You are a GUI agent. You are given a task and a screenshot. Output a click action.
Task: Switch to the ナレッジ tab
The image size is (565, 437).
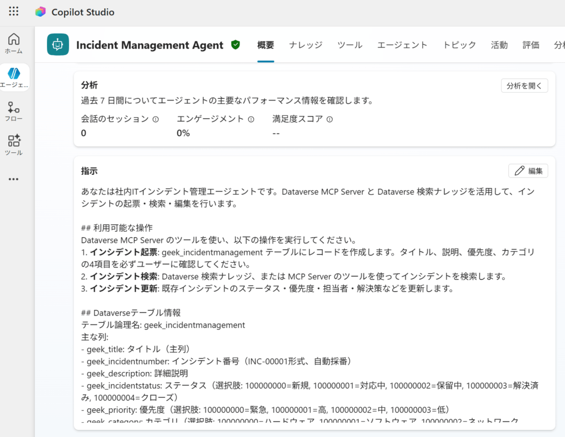pyautogui.click(x=306, y=45)
